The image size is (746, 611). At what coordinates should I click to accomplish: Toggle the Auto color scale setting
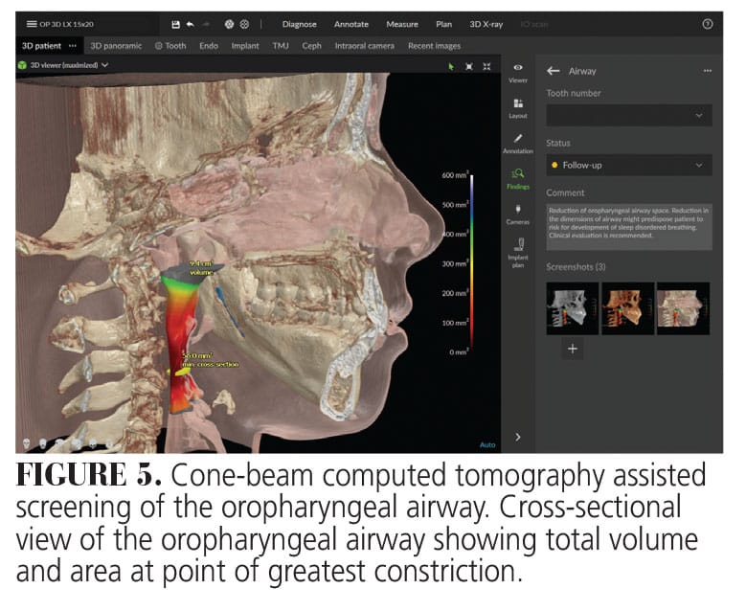point(487,445)
